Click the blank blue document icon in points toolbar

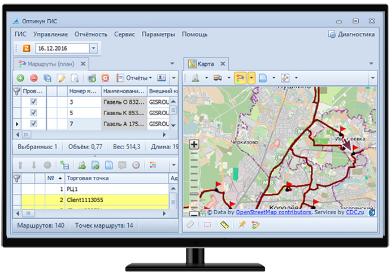coord(108,165)
